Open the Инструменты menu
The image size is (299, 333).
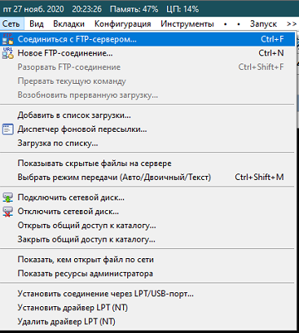pyautogui.click(x=187, y=24)
